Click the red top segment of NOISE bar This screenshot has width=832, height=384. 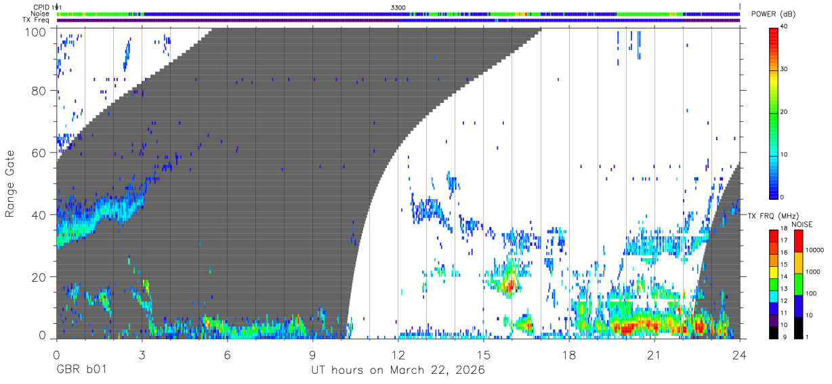coord(799,241)
